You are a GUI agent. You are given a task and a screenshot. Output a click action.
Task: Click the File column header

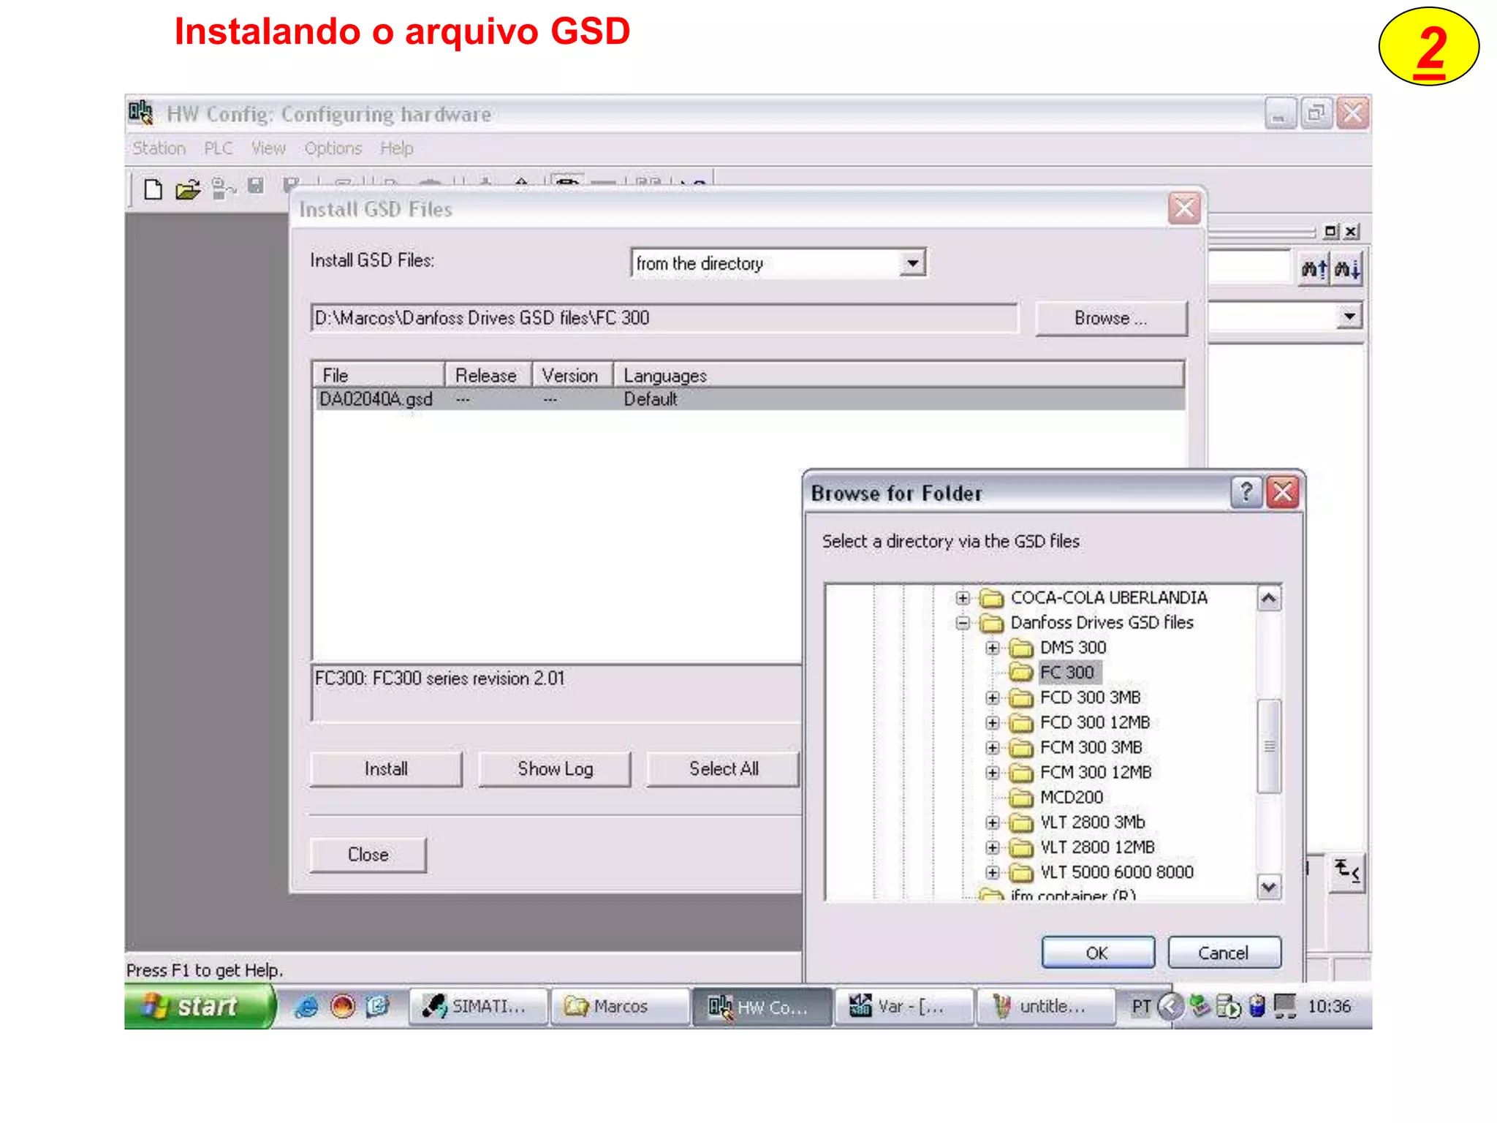point(379,375)
